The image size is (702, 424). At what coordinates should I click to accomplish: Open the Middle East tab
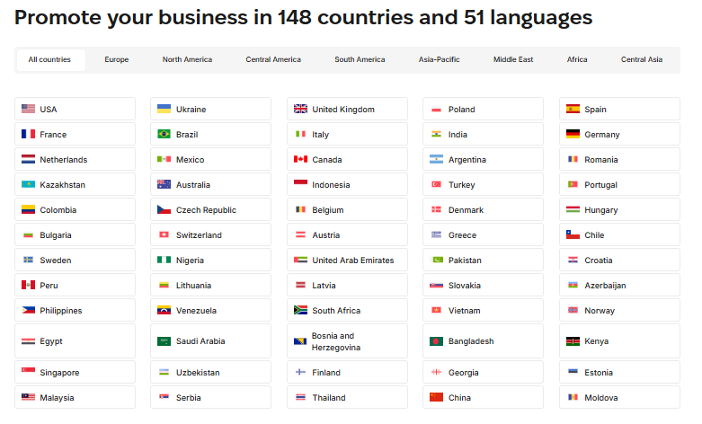tap(513, 60)
